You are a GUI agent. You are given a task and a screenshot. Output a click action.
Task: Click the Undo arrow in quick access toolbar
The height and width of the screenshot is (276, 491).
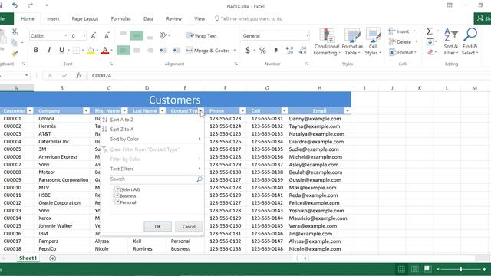pos(15,5)
